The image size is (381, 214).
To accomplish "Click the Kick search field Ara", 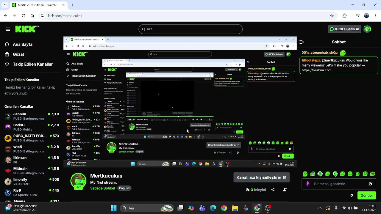I will 190,29.
